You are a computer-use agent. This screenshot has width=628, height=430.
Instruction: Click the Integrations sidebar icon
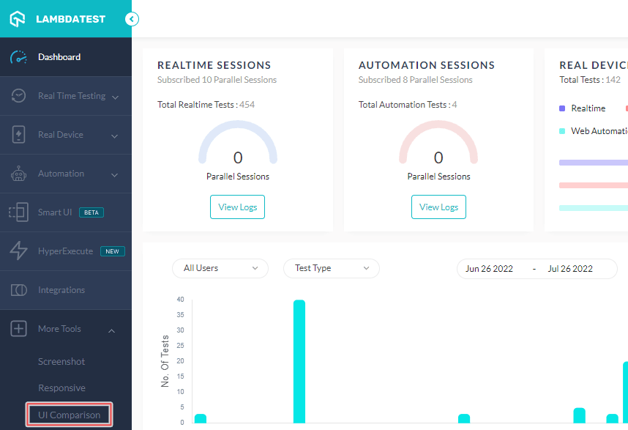pyautogui.click(x=17, y=289)
